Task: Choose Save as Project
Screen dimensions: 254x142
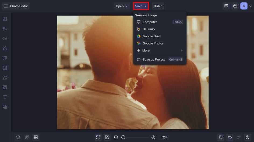Action: [160, 59]
